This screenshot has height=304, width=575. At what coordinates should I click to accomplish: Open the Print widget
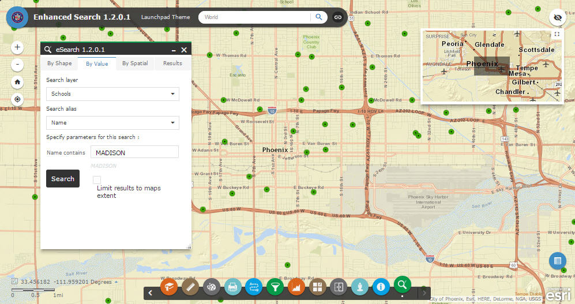tap(232, 287)
